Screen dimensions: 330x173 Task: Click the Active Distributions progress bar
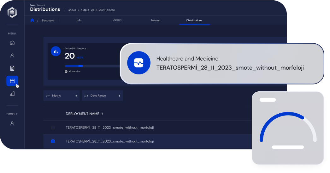(x=91, y=66)
